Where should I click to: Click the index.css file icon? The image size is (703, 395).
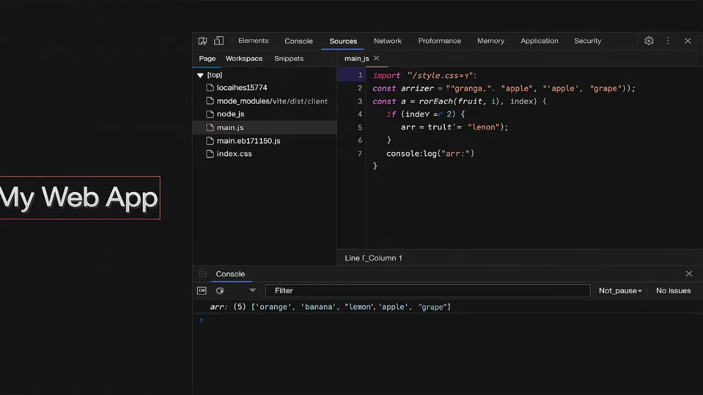(210, 154)
